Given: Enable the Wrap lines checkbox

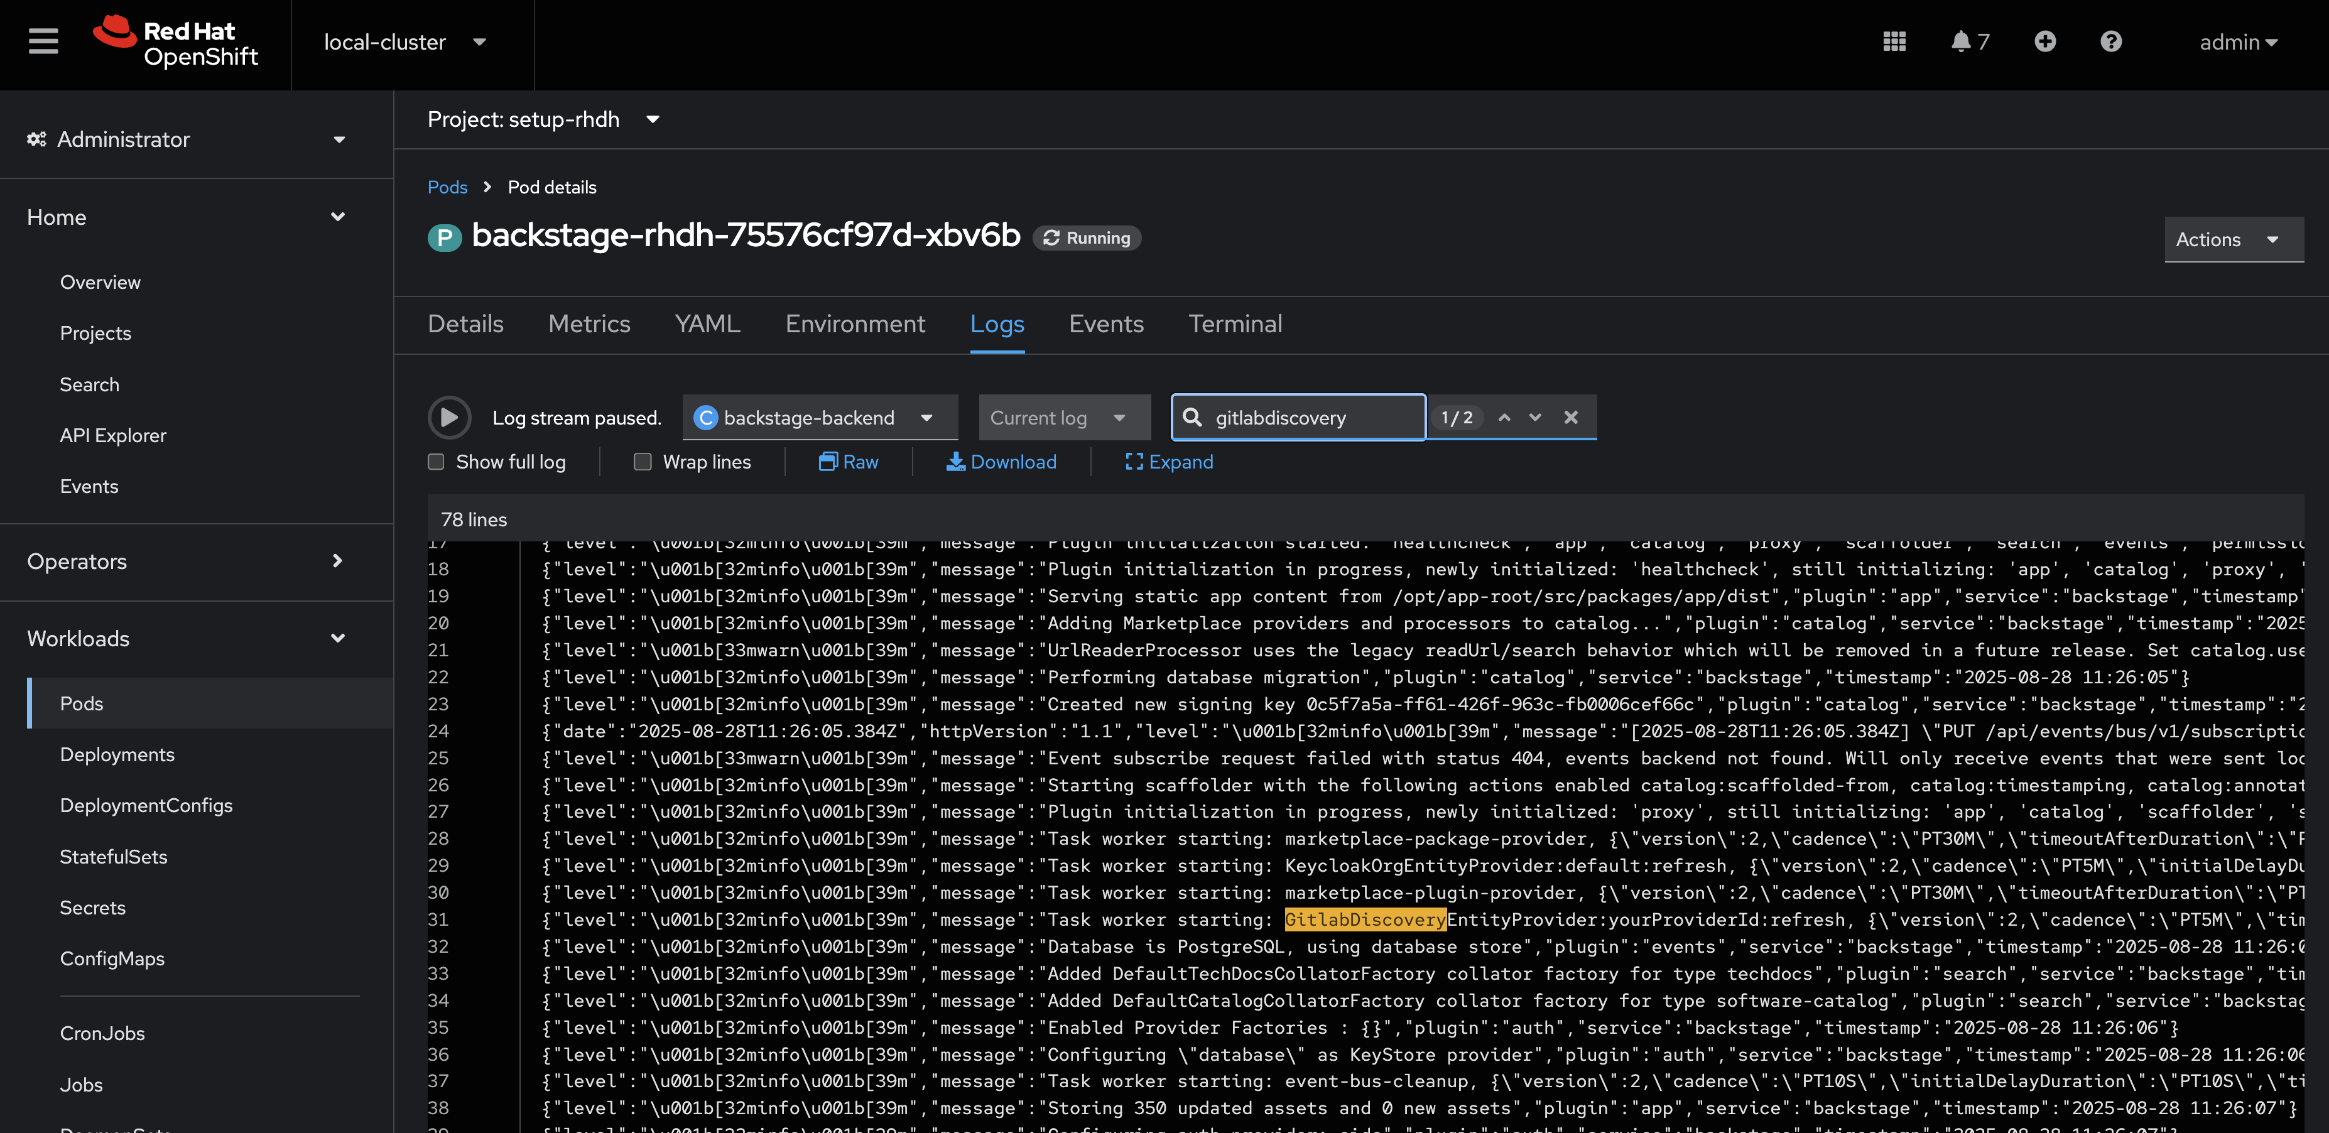Looking at the screenshot, I should pos(643,462).
